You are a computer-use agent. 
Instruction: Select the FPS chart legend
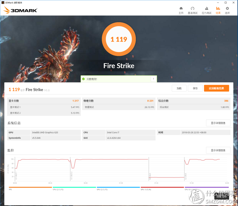30,188
